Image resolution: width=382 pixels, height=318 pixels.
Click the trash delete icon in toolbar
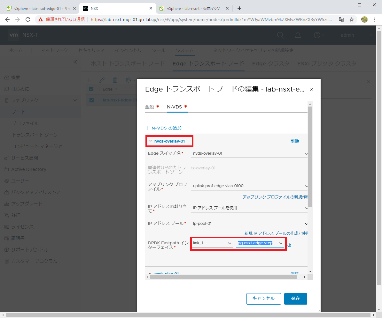click(x=115, y=80)
